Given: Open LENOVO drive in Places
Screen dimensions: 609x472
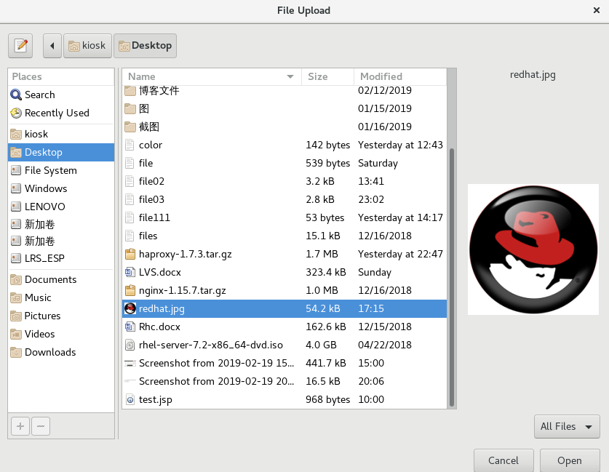Looking at the screenshot, I should [x=61, y=207].
